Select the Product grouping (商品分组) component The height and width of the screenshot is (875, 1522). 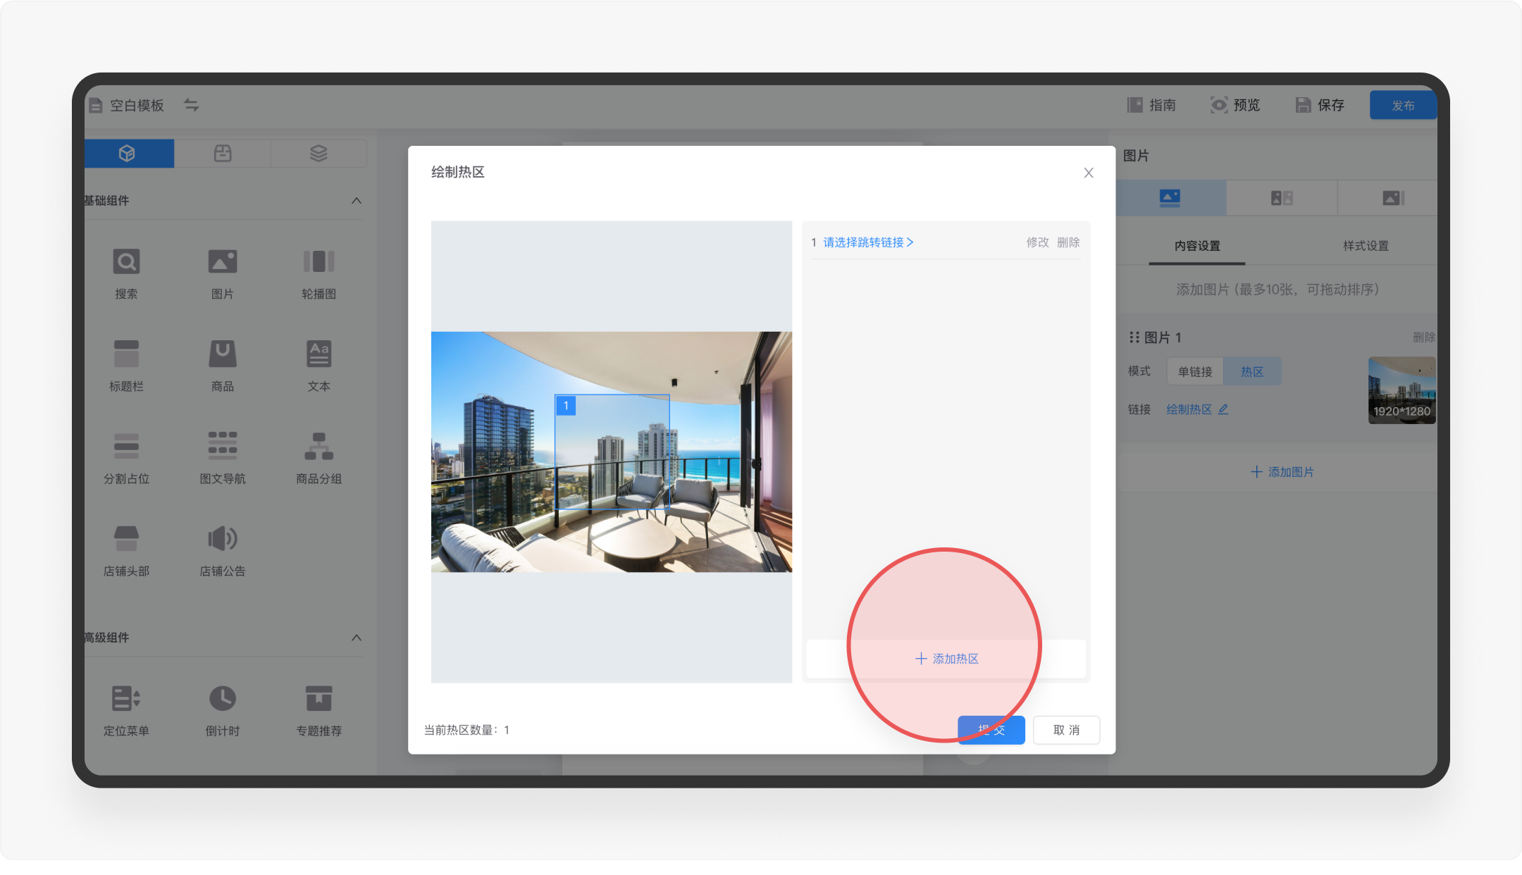coord(318,457)
